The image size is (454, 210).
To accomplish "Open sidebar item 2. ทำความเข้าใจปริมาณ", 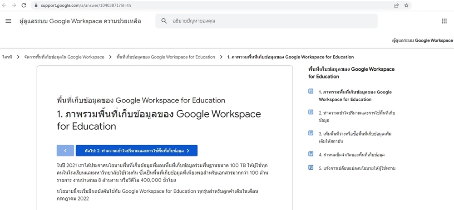I will coord(357,117).
